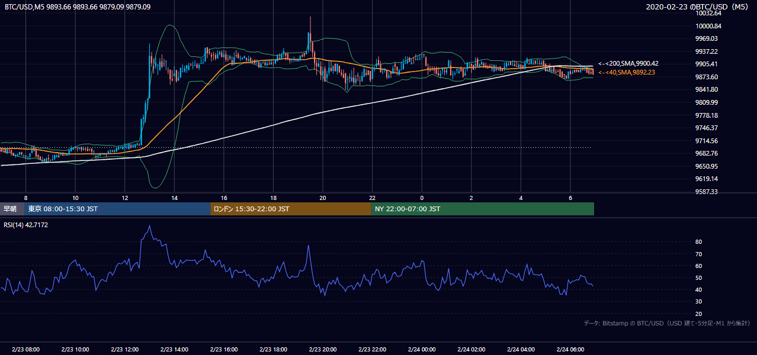Click price axis label 9778.18

(x=707, y=115)
